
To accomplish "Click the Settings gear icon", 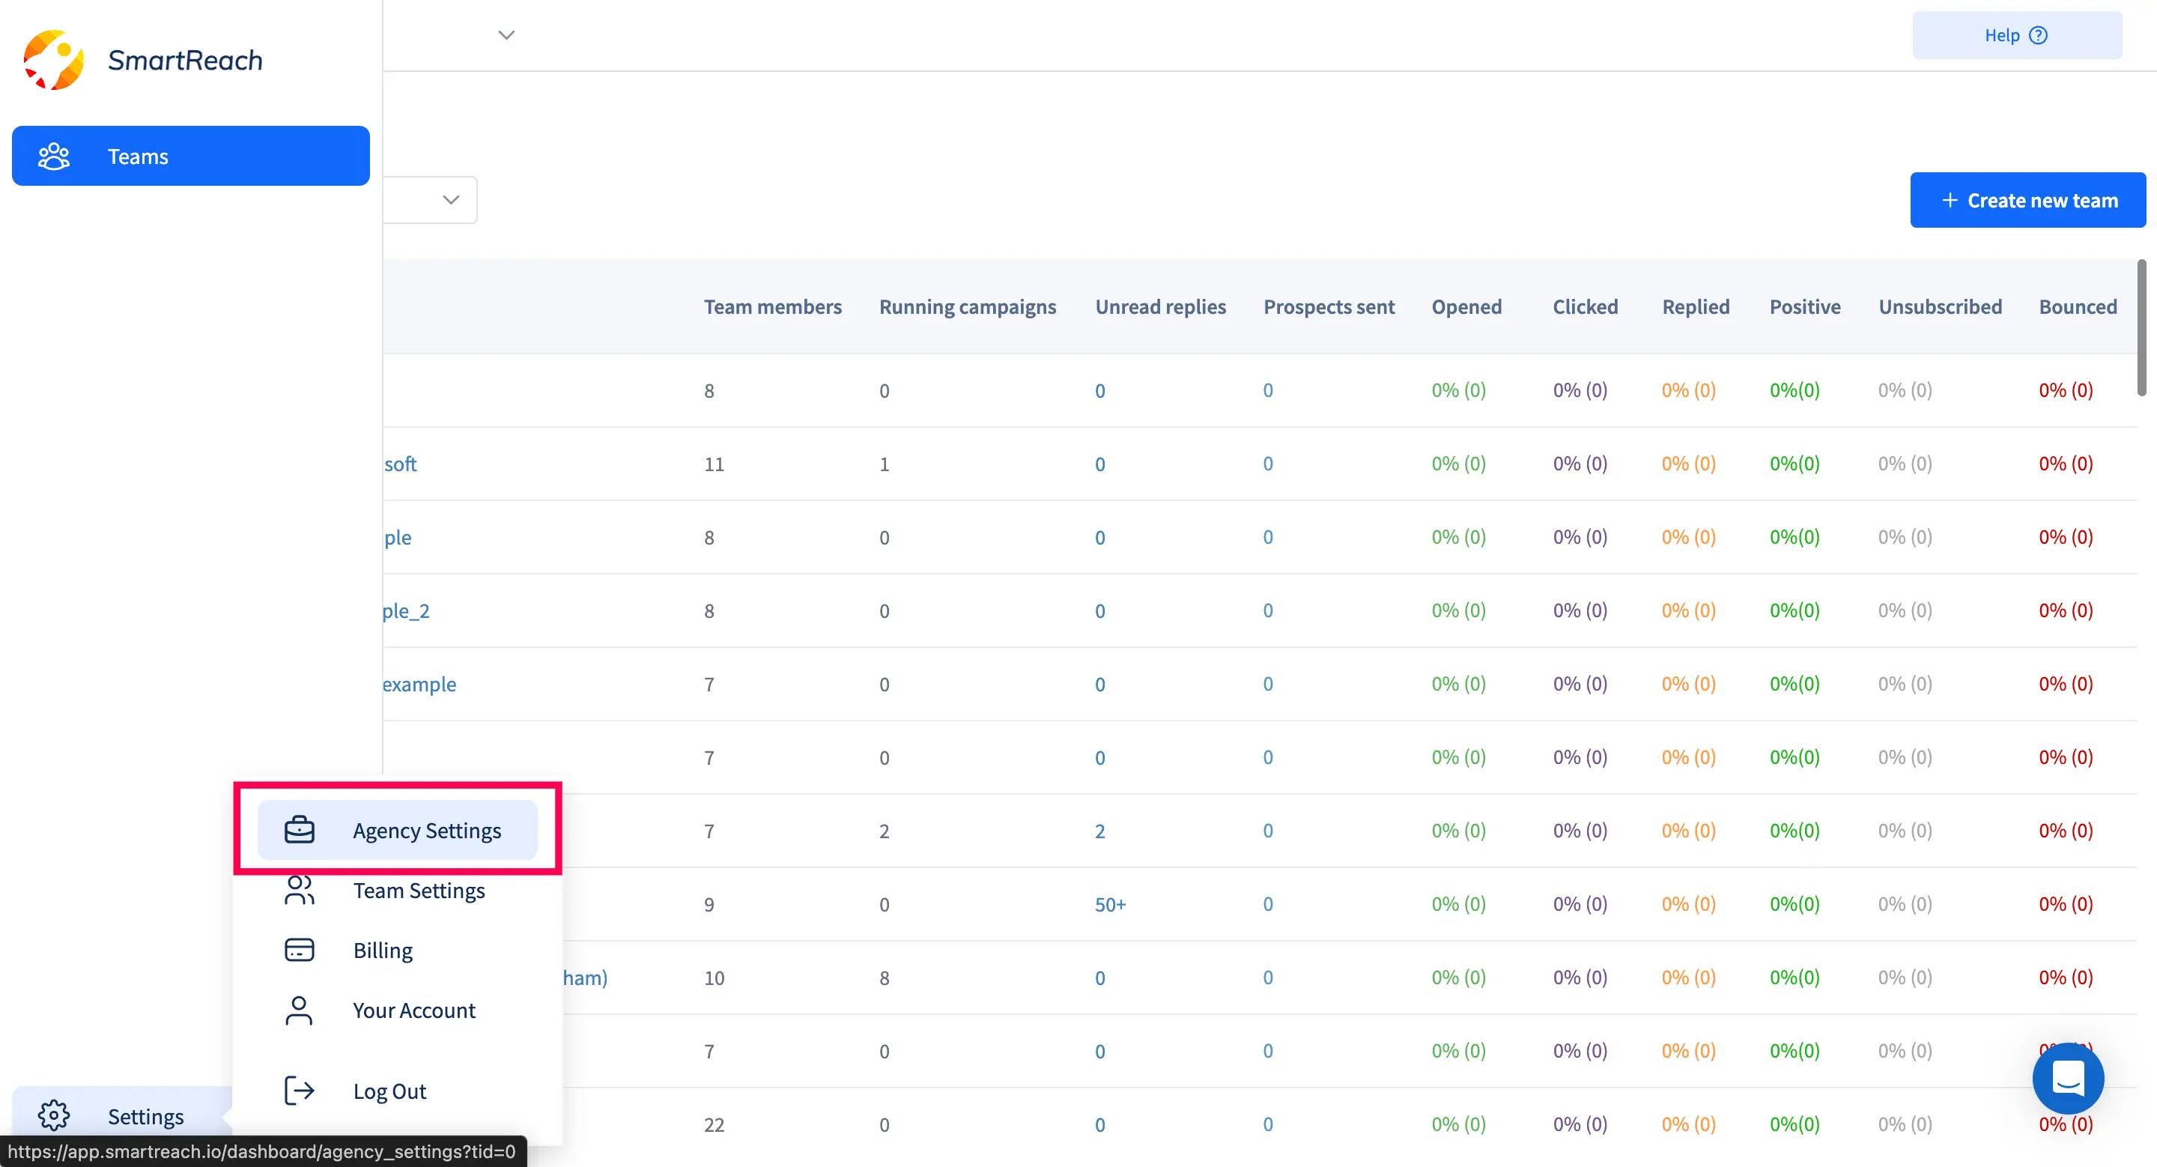I will click(54, 1115).
